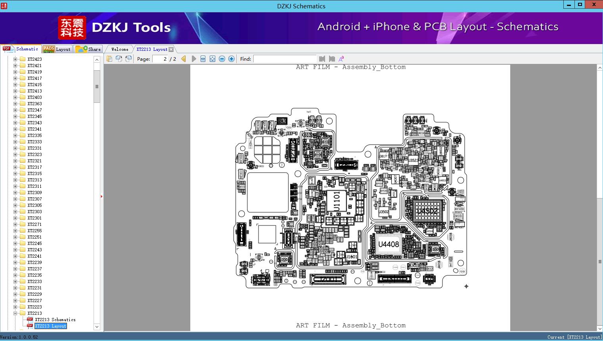The height and width of the screenshot is (341, 603).
Task: Open XT2213 Schematics file
Action: pyautogui.click(x=55, y=320)
